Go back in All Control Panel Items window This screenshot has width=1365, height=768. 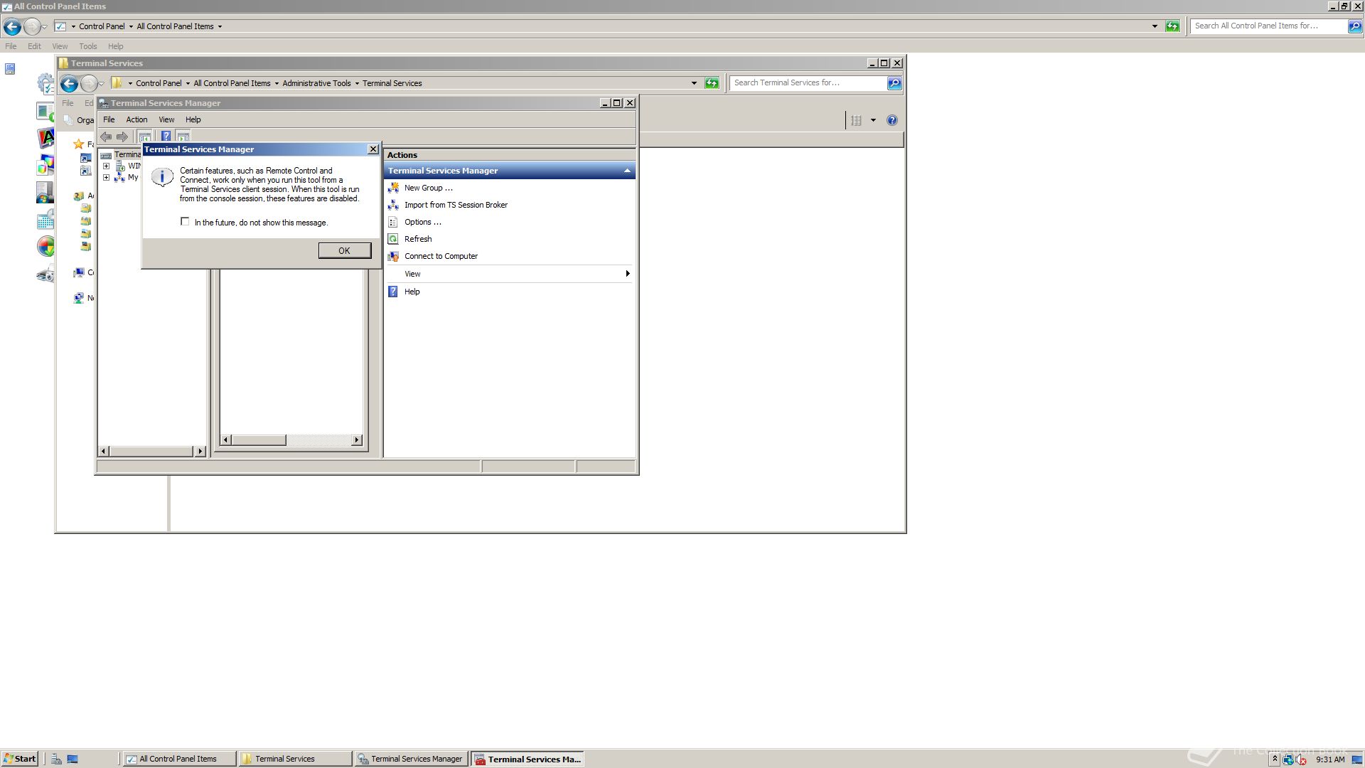pyautogui.click(x=12, y=27)
